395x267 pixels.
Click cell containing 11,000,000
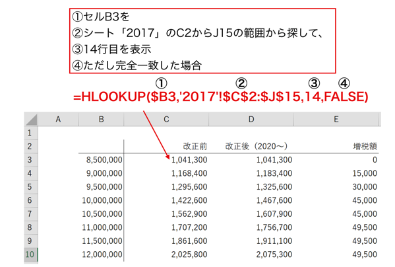click(x=102, y=227)
